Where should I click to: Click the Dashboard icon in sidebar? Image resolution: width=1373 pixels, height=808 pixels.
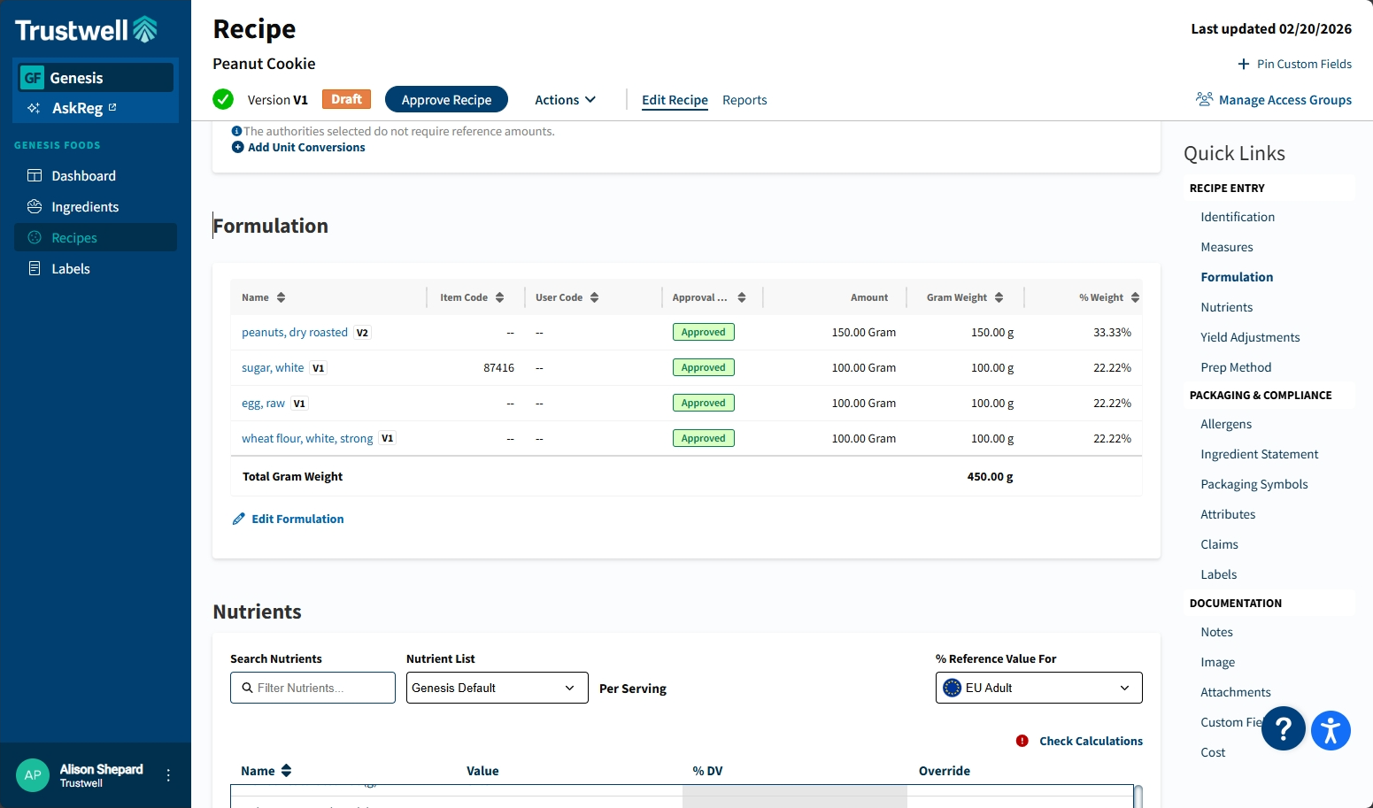pyautogui.click(x=35, y=175)
